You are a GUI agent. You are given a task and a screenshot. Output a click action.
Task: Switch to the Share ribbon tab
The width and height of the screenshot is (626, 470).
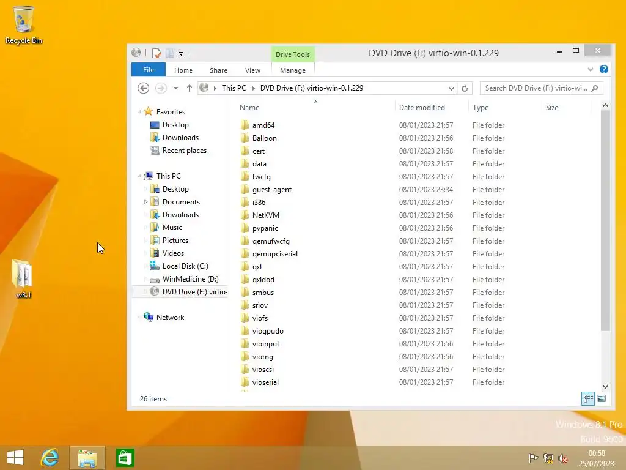tap(218, 70)
